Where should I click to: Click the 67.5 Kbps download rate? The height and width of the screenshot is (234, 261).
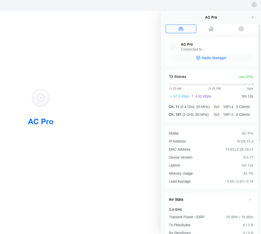(179, 96)
